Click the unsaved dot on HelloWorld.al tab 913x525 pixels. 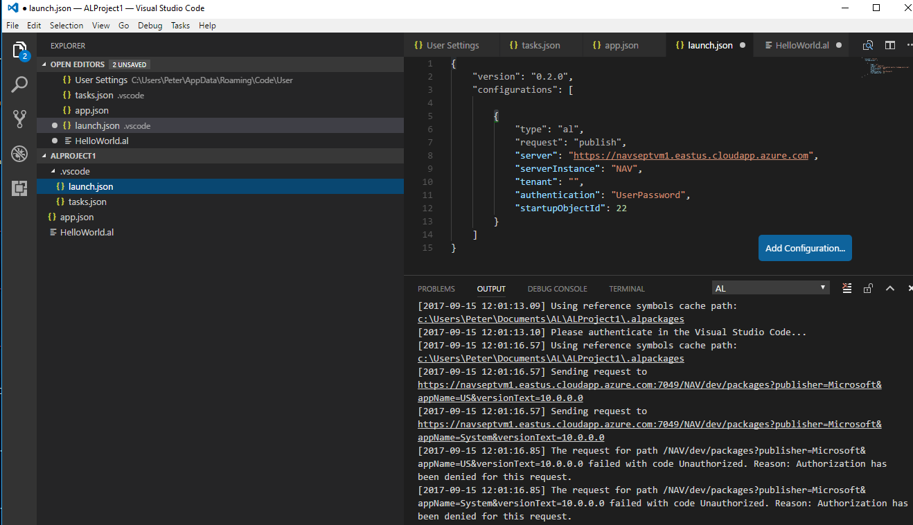[839, 45]
